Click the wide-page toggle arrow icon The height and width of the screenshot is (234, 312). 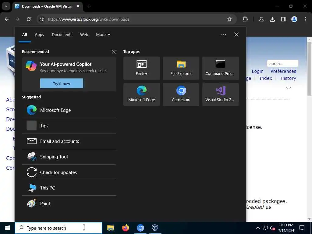pyautogui.click(x=288, y=88)
